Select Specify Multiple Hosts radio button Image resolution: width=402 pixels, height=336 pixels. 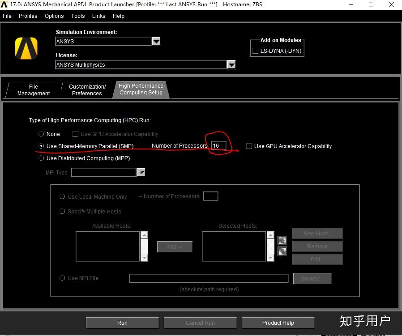pyautogui.click(x=62, y=211)
